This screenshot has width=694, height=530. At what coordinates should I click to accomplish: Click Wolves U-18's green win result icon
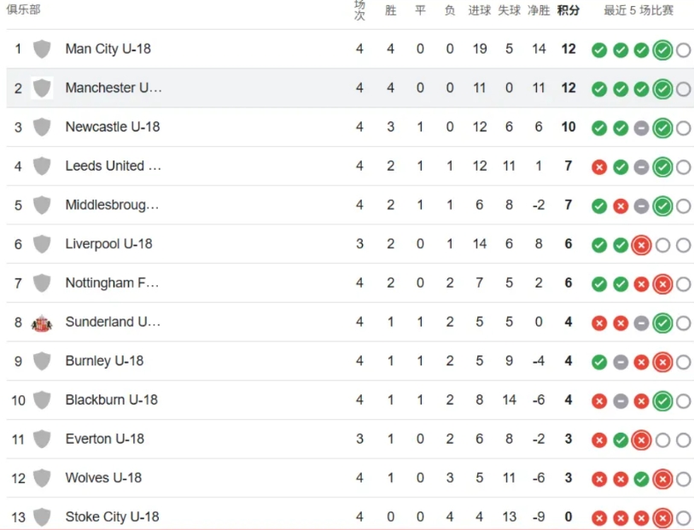point(641,480)
